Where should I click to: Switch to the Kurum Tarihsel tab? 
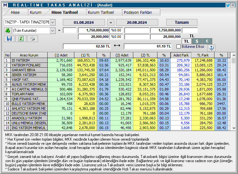point(101,13)
